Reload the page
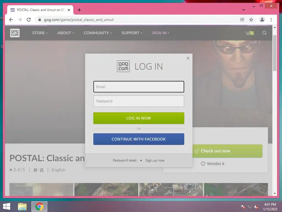 point(29,20)
